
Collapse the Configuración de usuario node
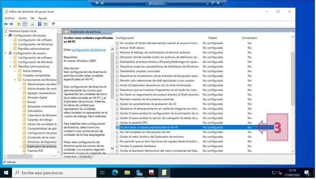pos(6,53)
